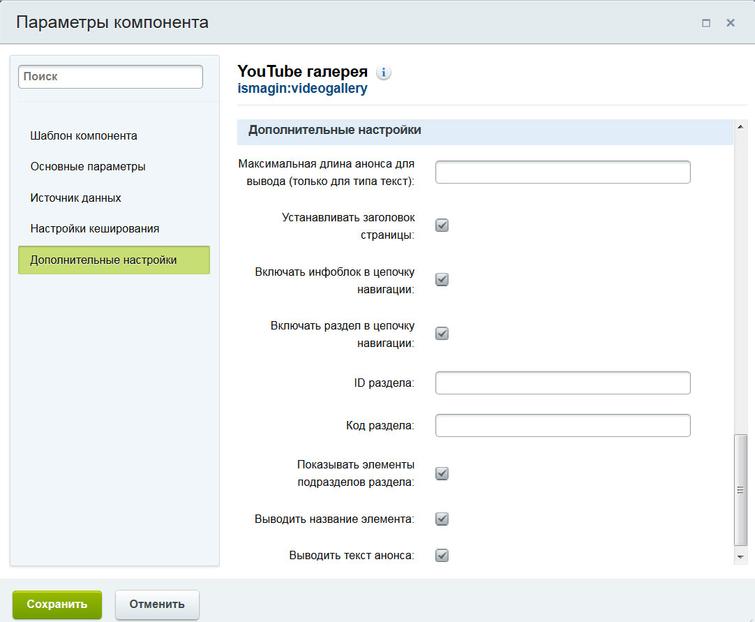Viewport: 755px width, 622px height.
Task: Select Источник данных in sidebar
Action: tap(76, 198)
